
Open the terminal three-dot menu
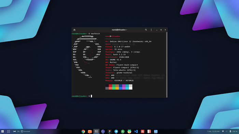click(151, 30)
